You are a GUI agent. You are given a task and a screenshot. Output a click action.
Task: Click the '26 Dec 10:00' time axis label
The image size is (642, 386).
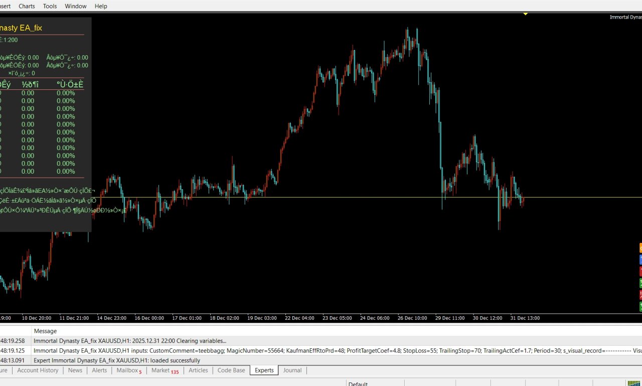[412, 318]
